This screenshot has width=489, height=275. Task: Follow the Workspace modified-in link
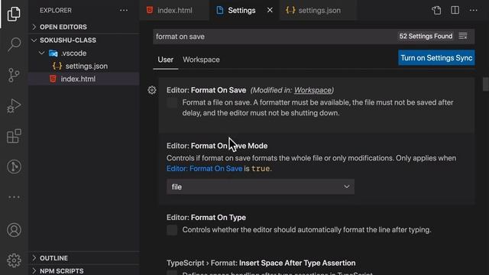pyautogui.click(x=313, y=90)
